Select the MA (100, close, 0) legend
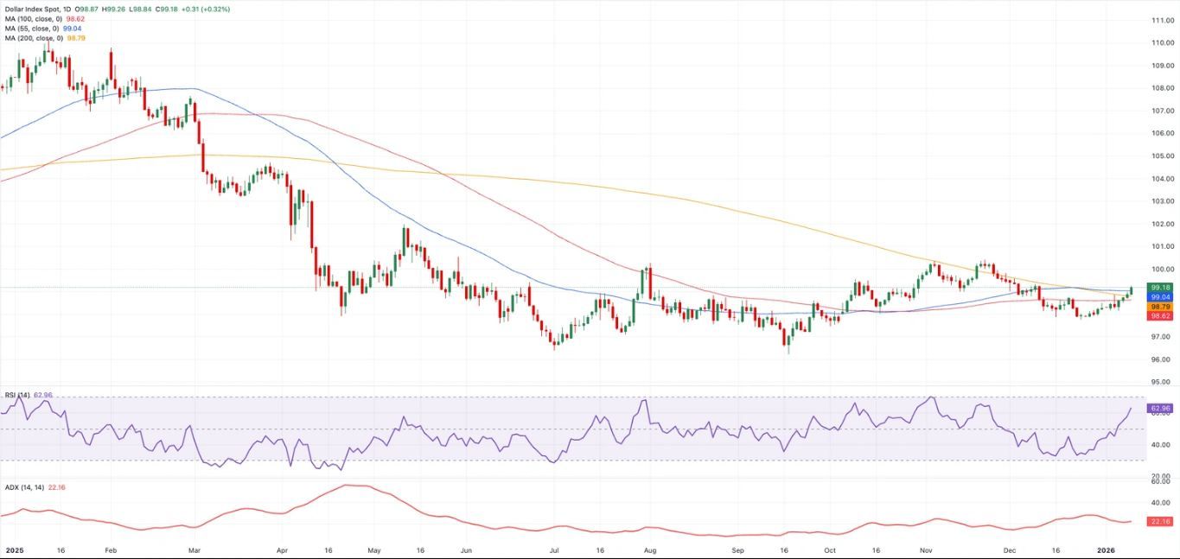The width and height of the screenshot is (1180, 559). click(34, 17)
